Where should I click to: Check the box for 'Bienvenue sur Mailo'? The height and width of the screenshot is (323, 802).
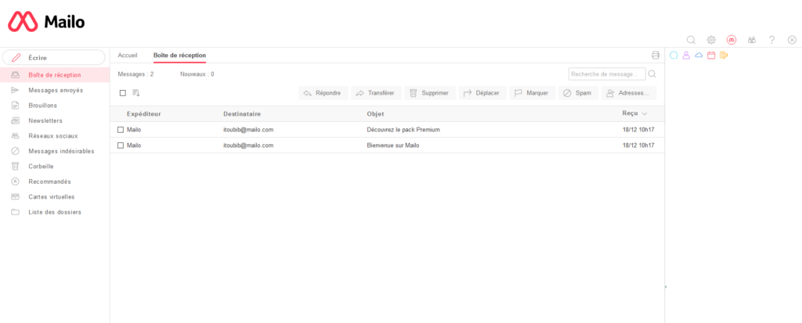[121, 145]
